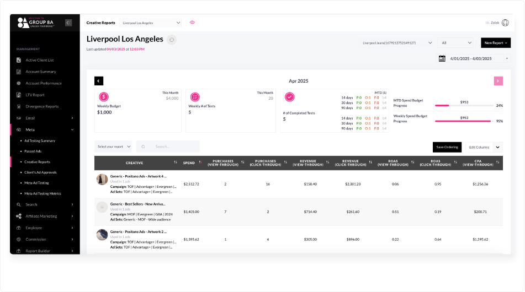Image resolution: width=525 pixels, height=292 pixels.
Task: Expand the Search sidebar menu
Action: 72,204
